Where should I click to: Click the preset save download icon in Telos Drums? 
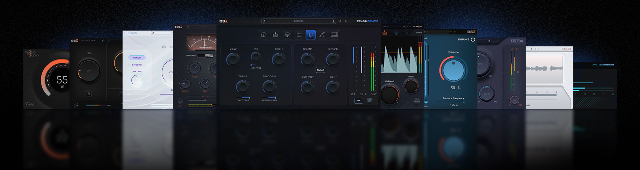[x=333, y=21]
